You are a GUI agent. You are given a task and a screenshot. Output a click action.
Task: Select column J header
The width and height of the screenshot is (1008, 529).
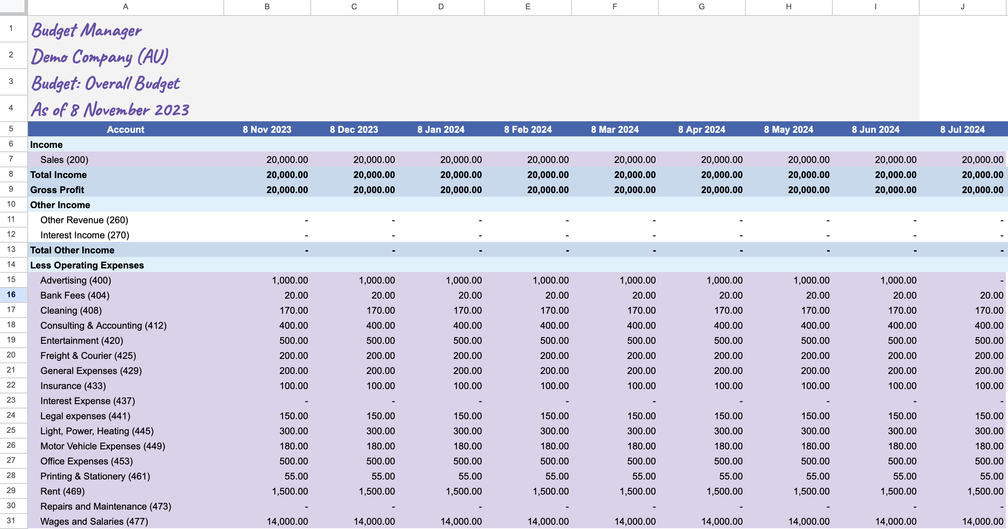coord(963,7)
